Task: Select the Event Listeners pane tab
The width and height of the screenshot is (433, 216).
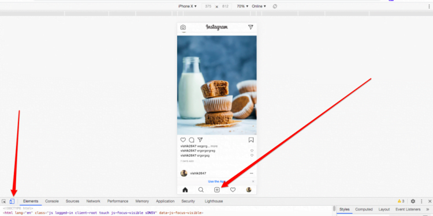Action: [408, 210]
